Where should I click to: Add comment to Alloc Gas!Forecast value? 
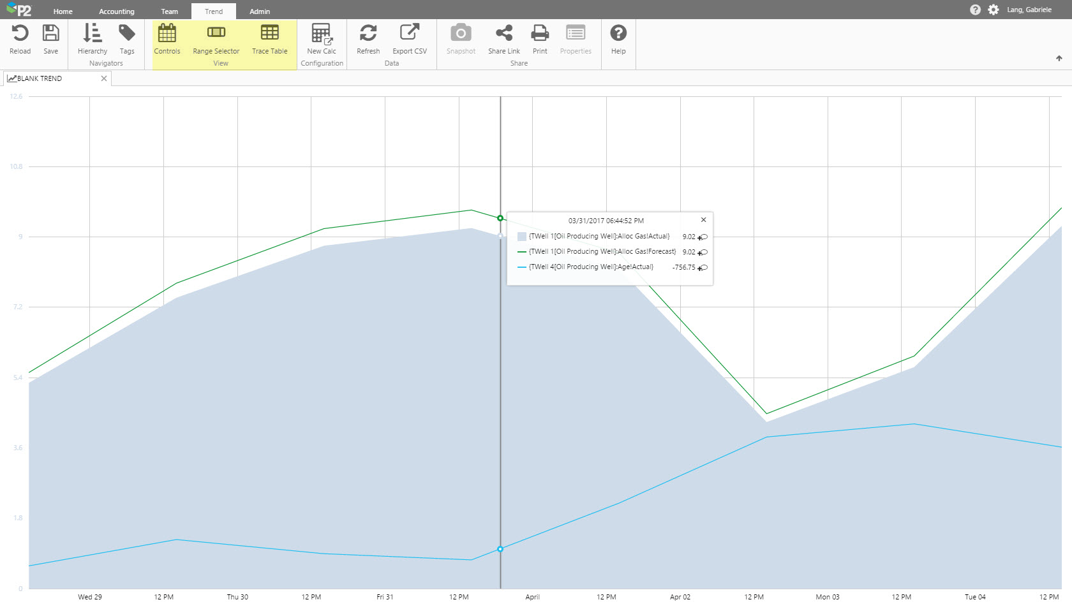703,253
